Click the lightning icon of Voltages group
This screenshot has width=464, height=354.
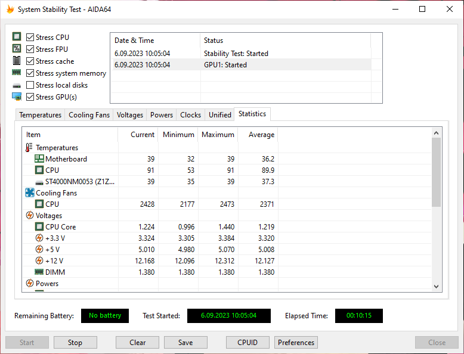(30, 215)
